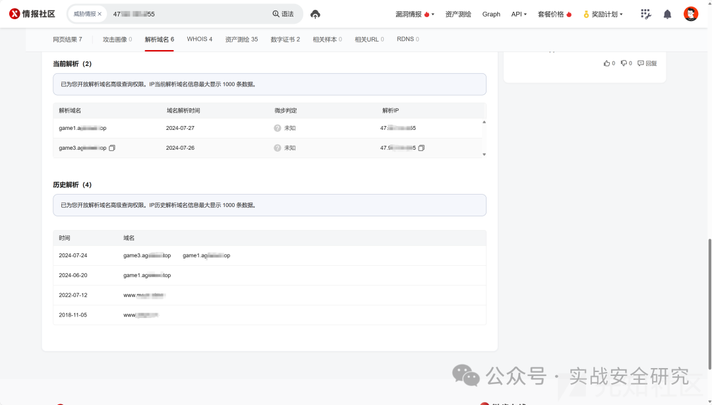This screenshot has height=405, width=712.
Task: Click the date 2024-07-26
Action: (180, 148)
